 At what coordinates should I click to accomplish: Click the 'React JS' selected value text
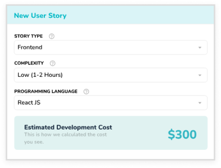pyautogui.click(x=29, y=102)
